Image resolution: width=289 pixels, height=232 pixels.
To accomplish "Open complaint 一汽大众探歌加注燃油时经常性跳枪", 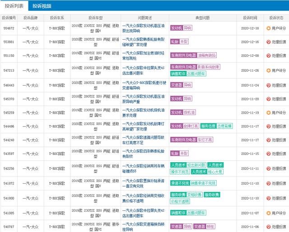I will (x=144, y=55).
